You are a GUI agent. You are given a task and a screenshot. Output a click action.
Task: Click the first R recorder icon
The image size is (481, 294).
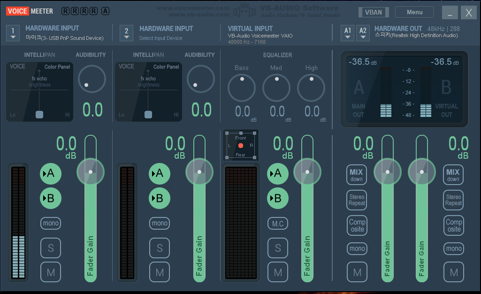65,11
